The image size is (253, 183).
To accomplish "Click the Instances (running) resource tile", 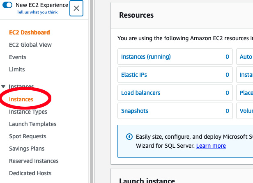I will [146, 57].
